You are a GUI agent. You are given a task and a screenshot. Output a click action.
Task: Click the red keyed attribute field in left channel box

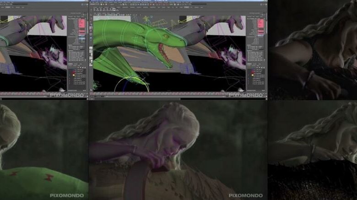pyautogui.click(x=82, y=22)
